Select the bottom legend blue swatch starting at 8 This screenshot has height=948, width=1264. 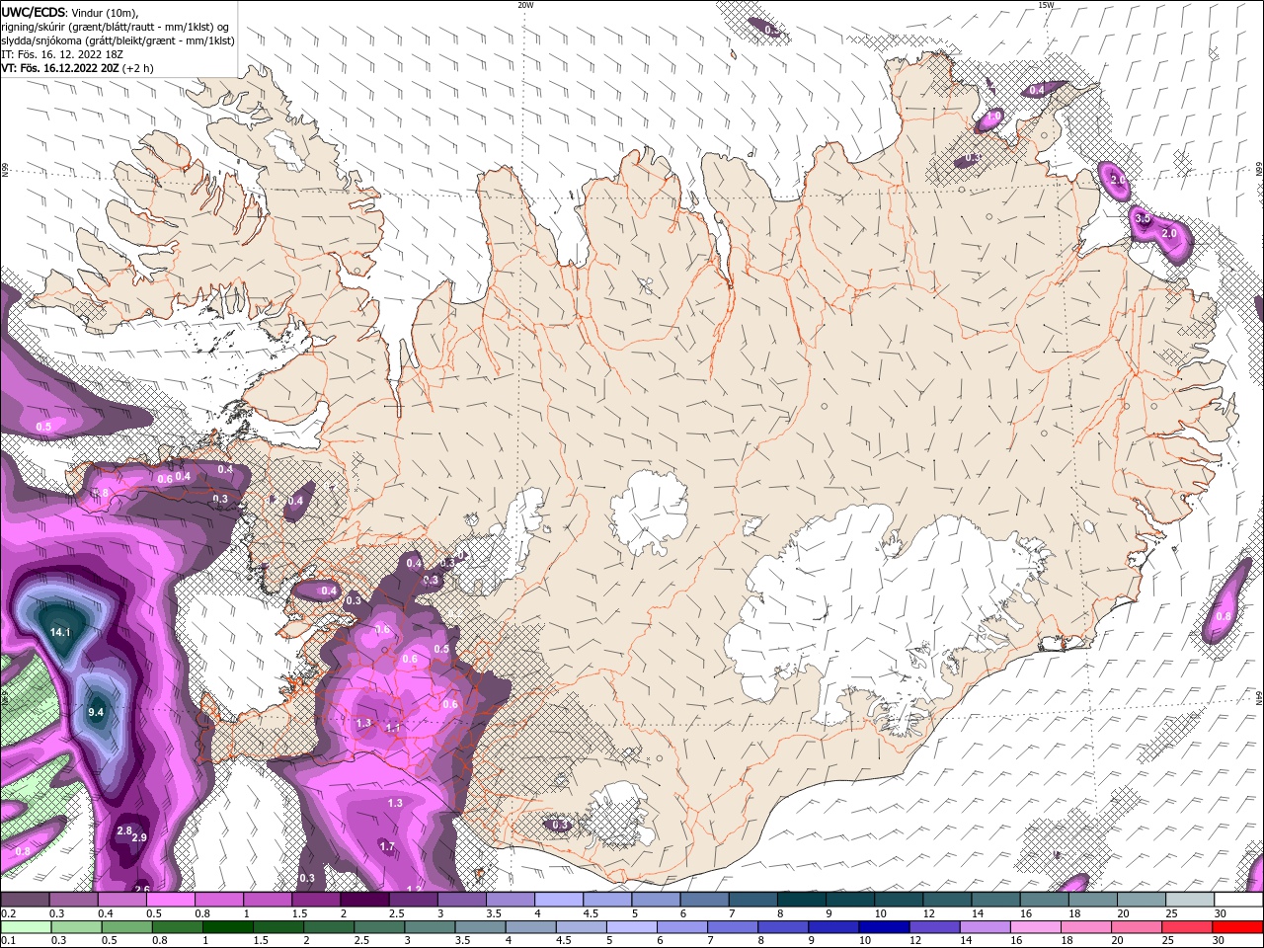pyautogui.click(x=782, y=927)
